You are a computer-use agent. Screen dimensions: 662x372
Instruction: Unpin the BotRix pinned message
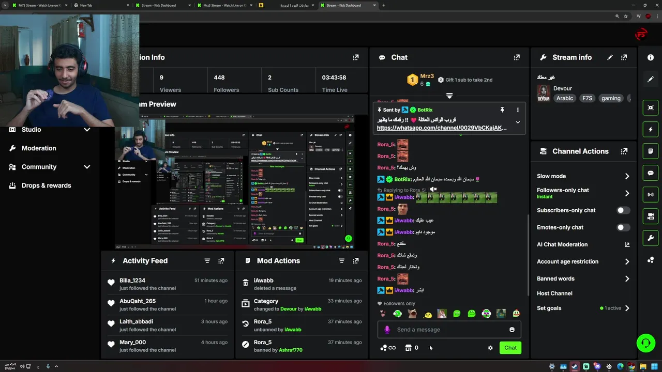click(x=502, y=110)
